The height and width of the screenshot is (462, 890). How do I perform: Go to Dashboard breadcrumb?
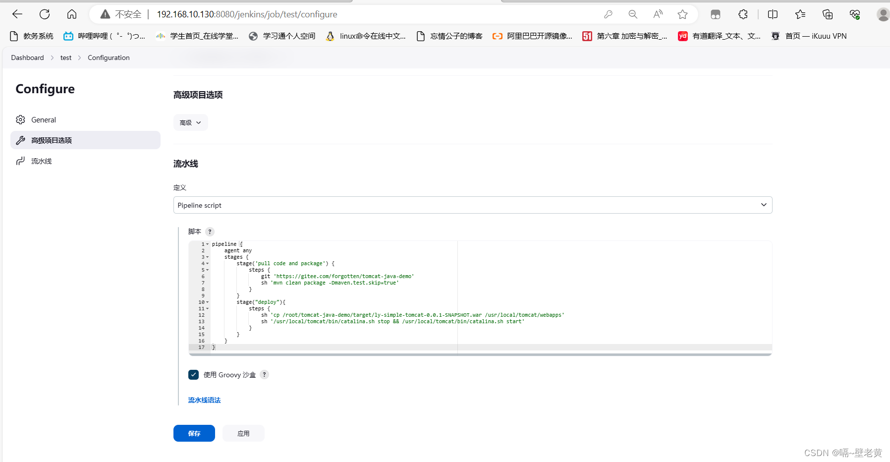pos(27,58)
